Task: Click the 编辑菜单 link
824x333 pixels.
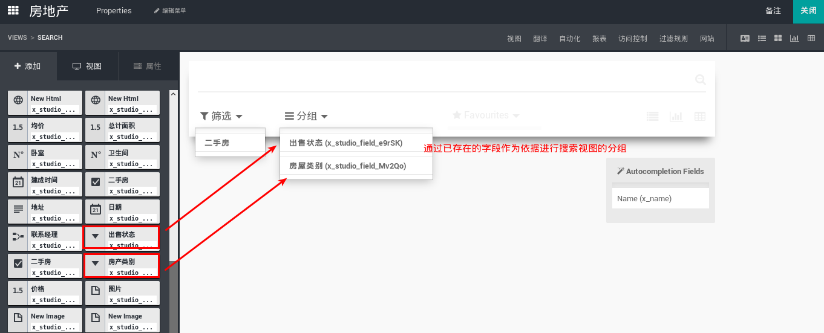Action: coord(170,11)
